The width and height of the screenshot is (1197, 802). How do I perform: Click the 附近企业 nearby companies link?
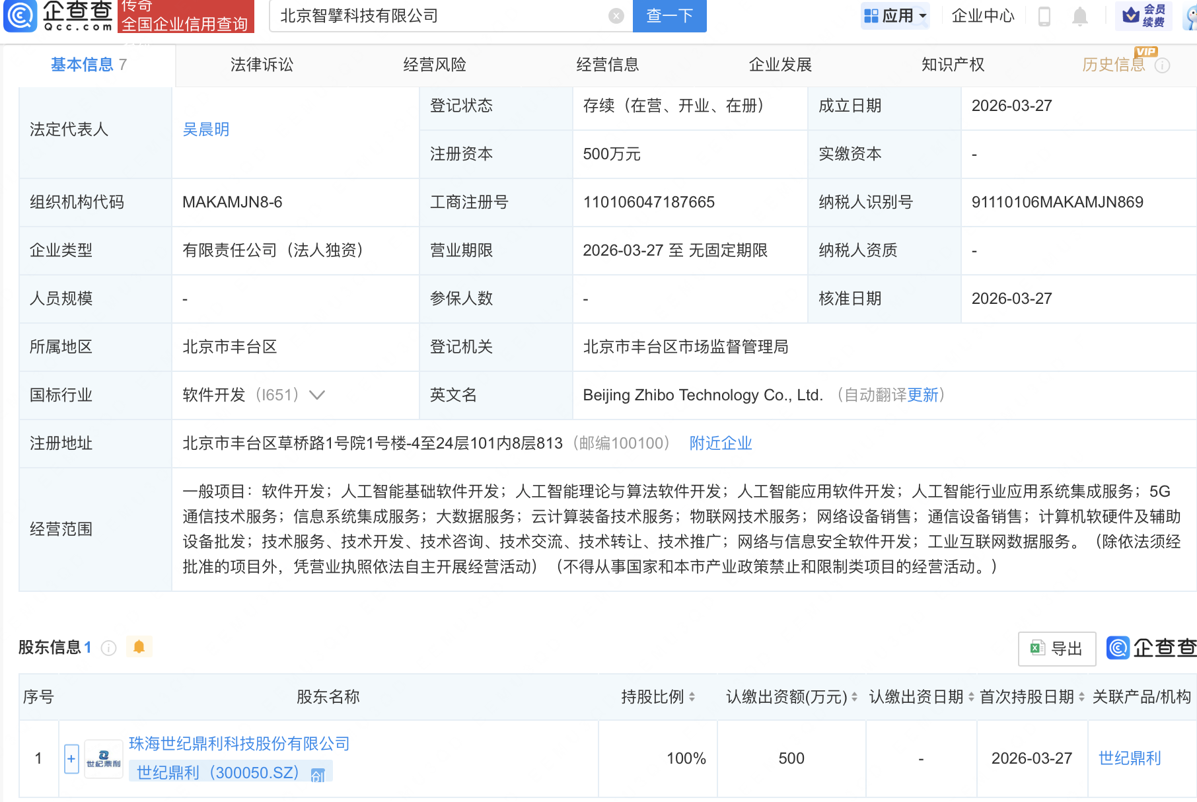[x=720, y=443]
